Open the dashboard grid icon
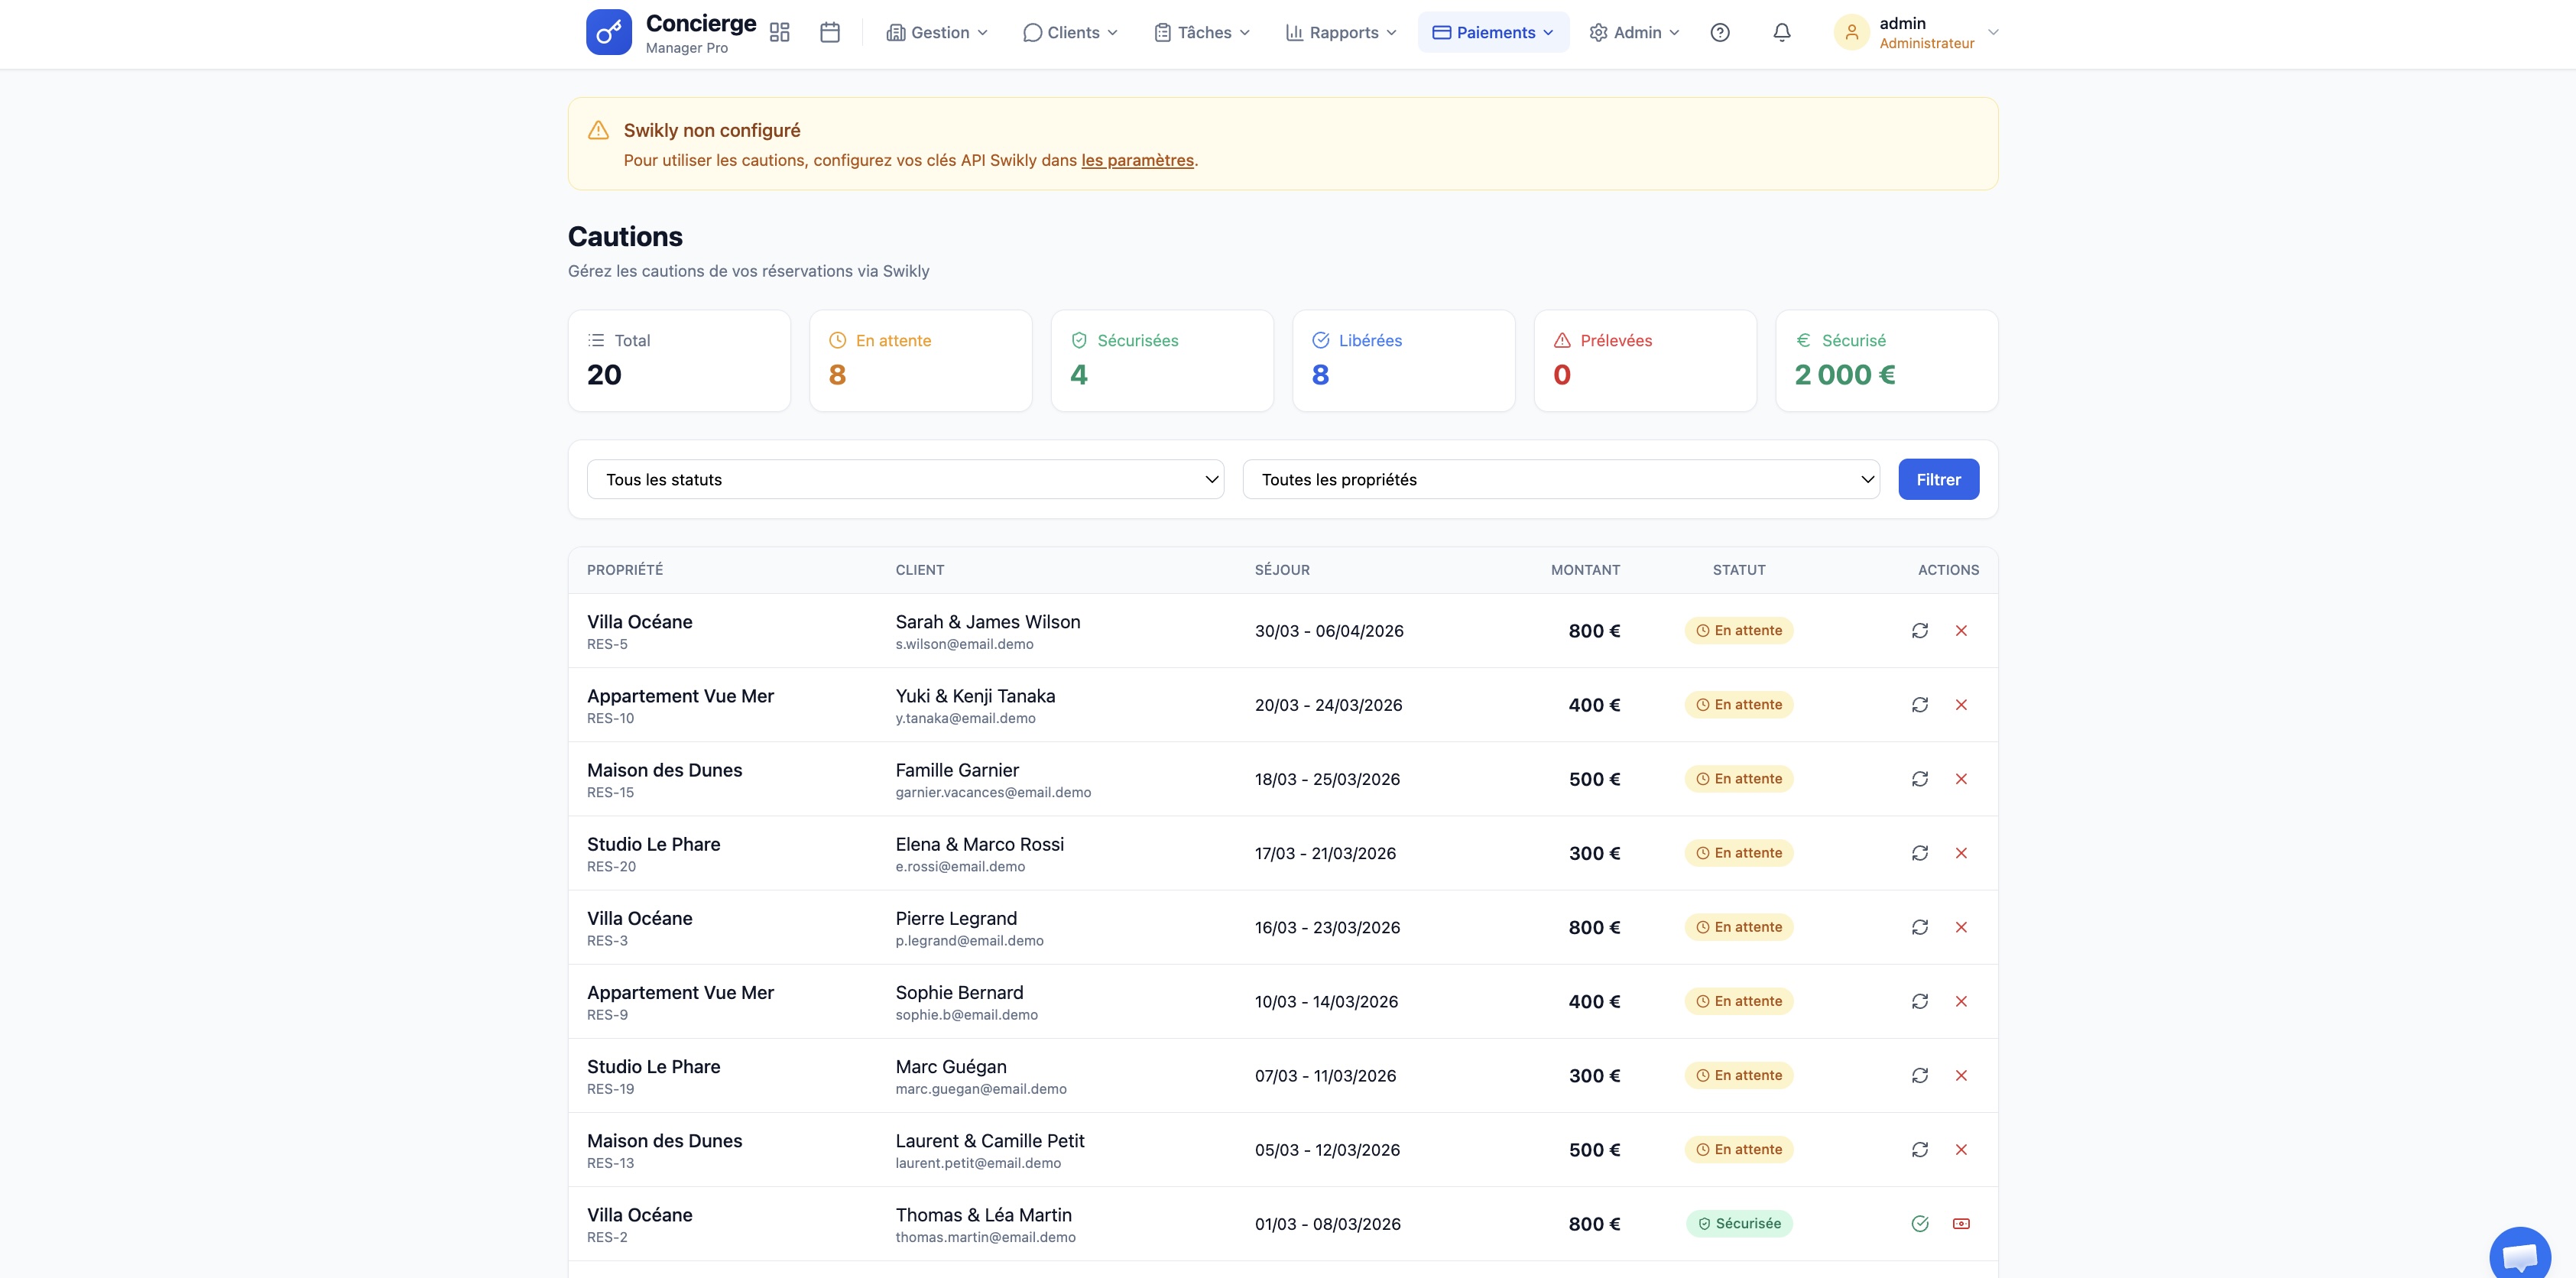The image size is (2576, 1278). pyautogui.click(x=779, y=32)
